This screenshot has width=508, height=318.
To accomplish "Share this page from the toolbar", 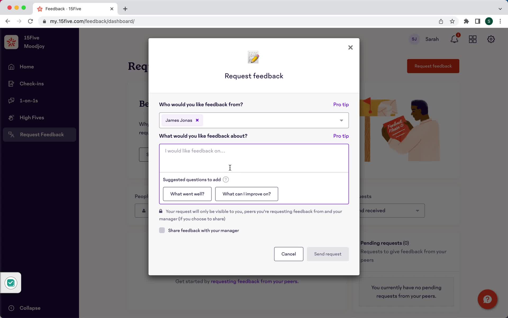I will coord(441,21).
